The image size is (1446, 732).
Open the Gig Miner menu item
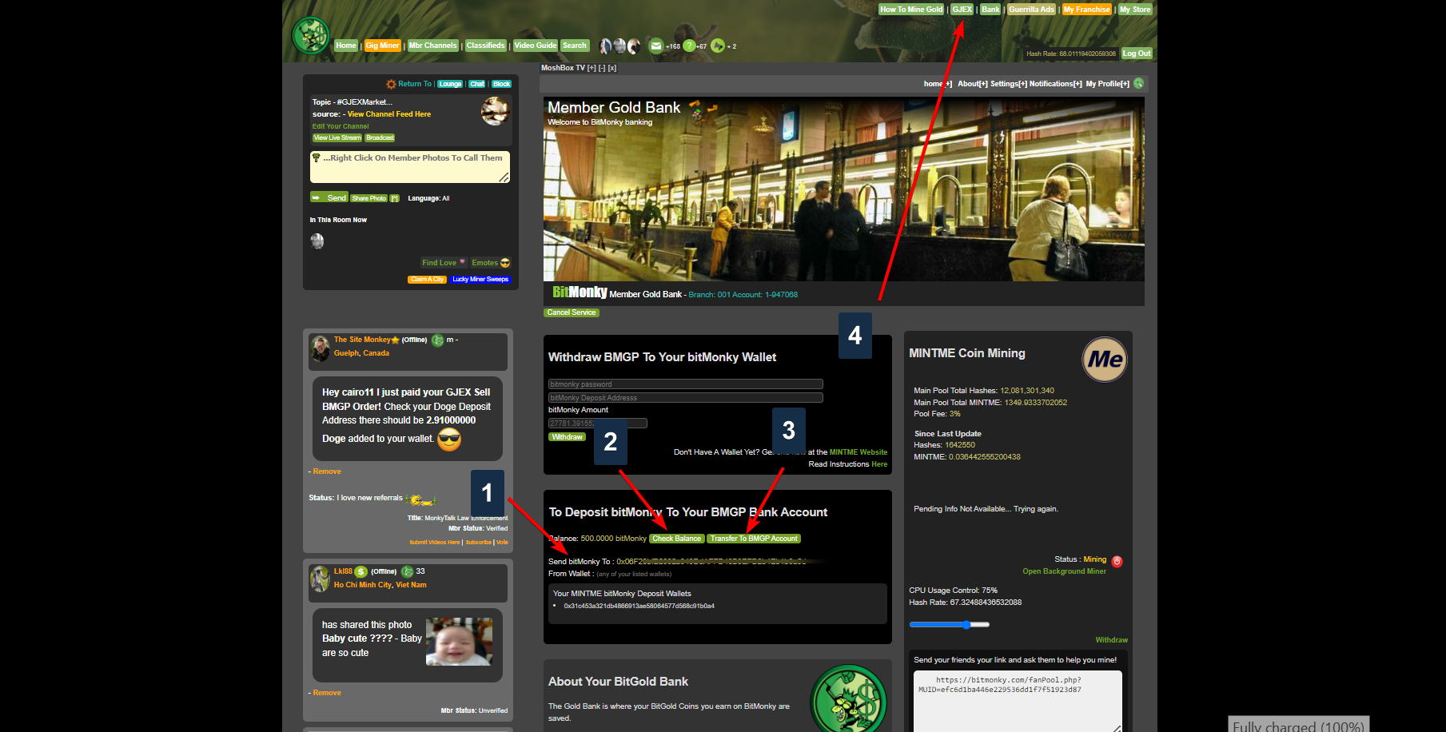[383, 46]
